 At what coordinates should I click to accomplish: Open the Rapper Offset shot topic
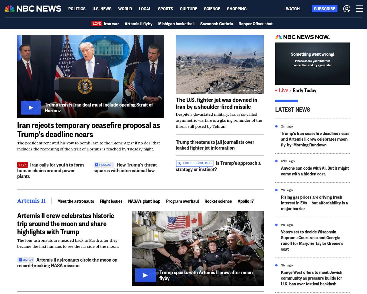[x=255, y=24]
